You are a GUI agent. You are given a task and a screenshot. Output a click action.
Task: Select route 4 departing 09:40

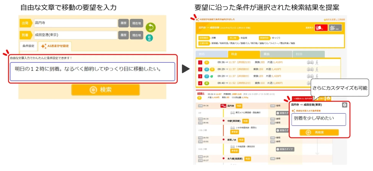[x=268, y=83]
